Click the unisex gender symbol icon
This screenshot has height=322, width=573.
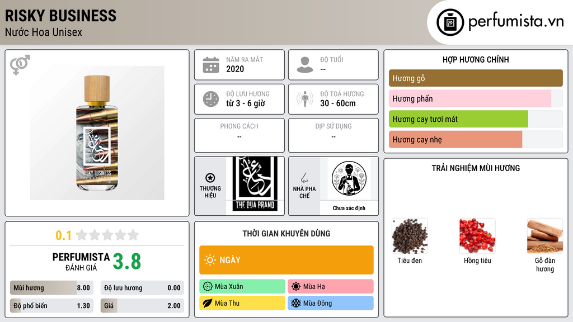(x=20, y=65)
